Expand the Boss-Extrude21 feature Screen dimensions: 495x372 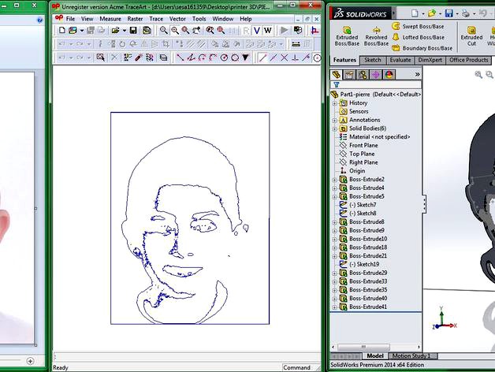(334, 256)
